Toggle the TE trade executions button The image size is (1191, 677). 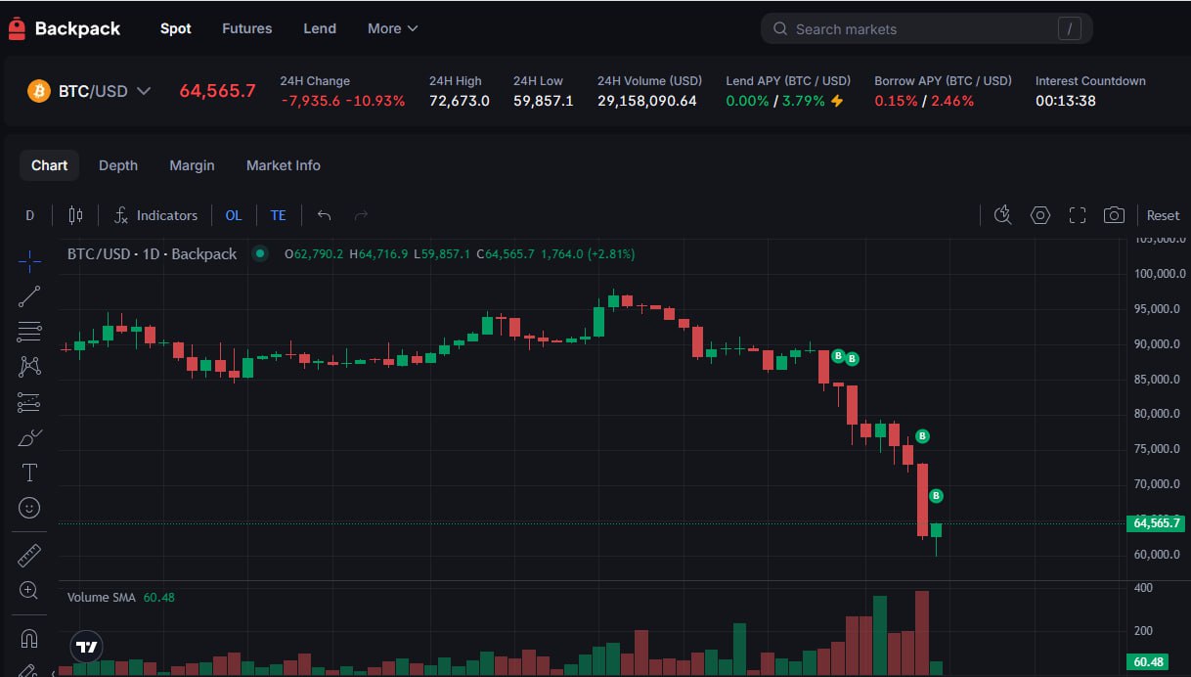tap(279, 215)
